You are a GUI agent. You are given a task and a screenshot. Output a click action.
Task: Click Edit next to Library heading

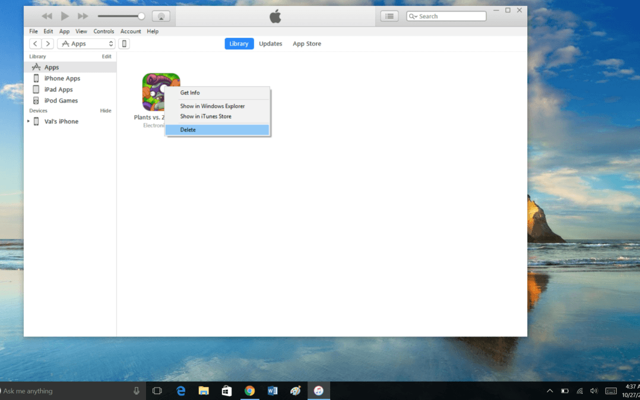[x=106, y=57]
